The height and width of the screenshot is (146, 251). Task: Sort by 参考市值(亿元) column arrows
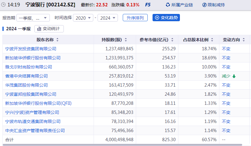[x=172, y=40]
